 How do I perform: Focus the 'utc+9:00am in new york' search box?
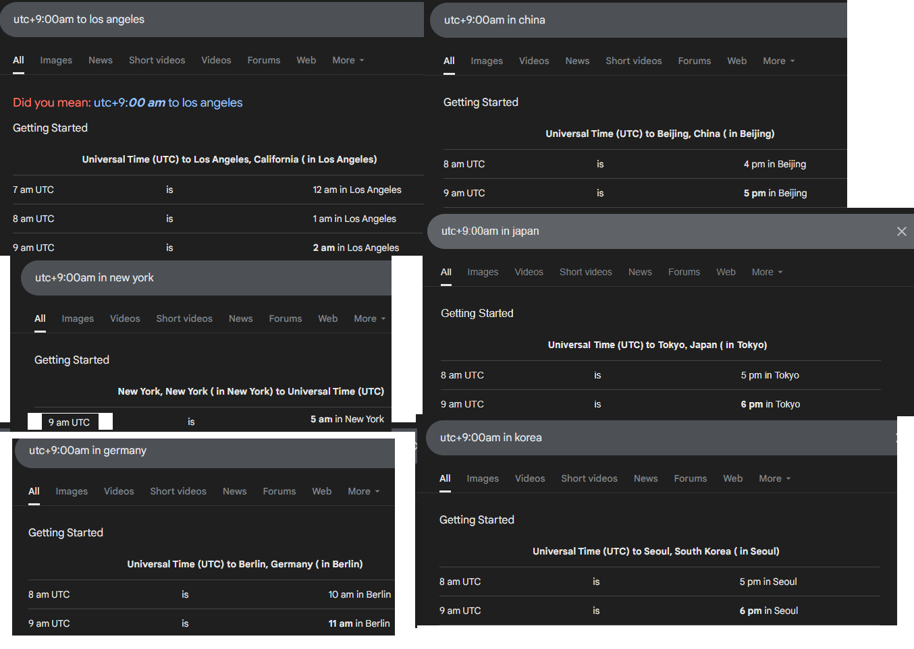click(207, 278)
